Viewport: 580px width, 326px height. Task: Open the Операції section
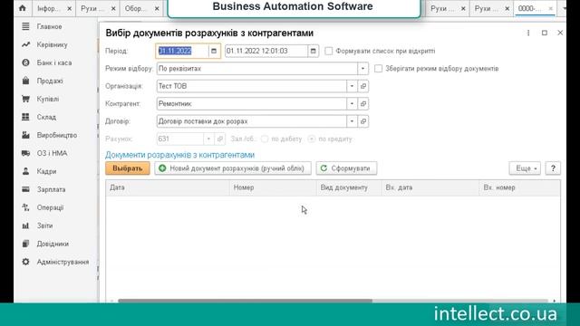(x=50, y=207)
